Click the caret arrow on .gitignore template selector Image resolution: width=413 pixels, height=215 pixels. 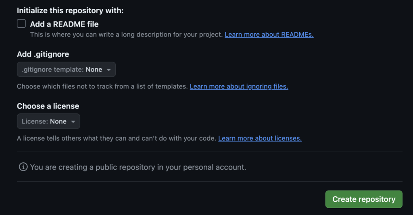[108, 70]
